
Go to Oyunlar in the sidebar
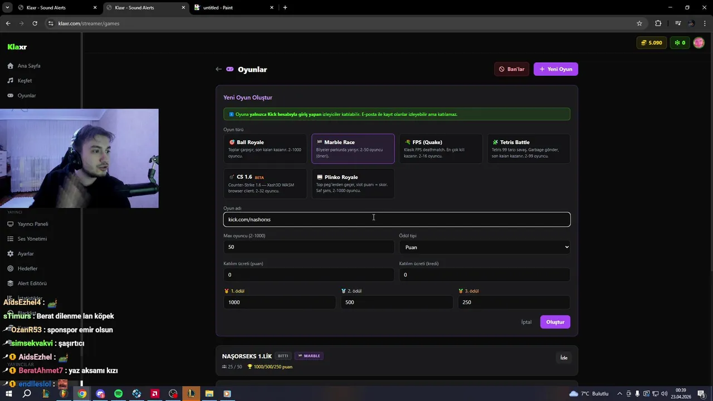point(27,96)
